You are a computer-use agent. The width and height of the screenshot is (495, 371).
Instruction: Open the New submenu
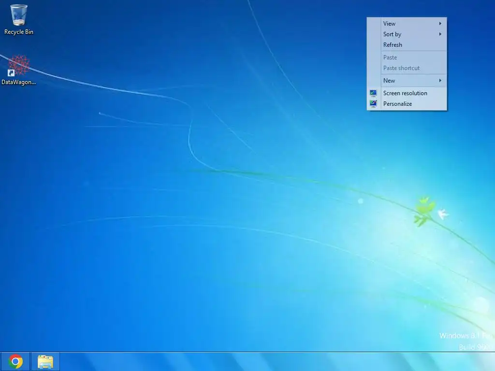click(407, 81)
